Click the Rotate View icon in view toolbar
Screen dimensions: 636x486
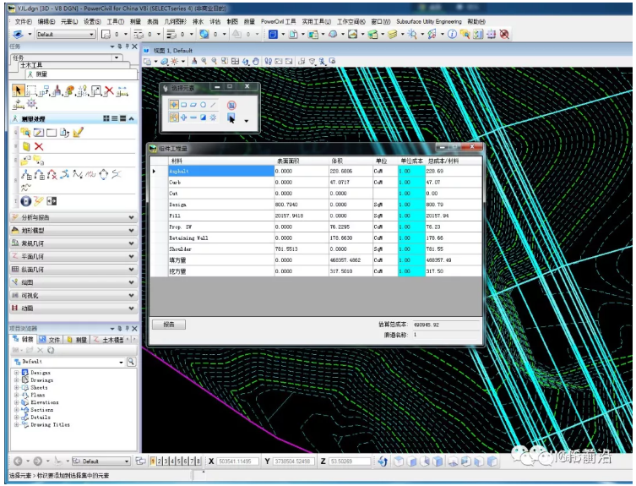click(x=246, y=62)
